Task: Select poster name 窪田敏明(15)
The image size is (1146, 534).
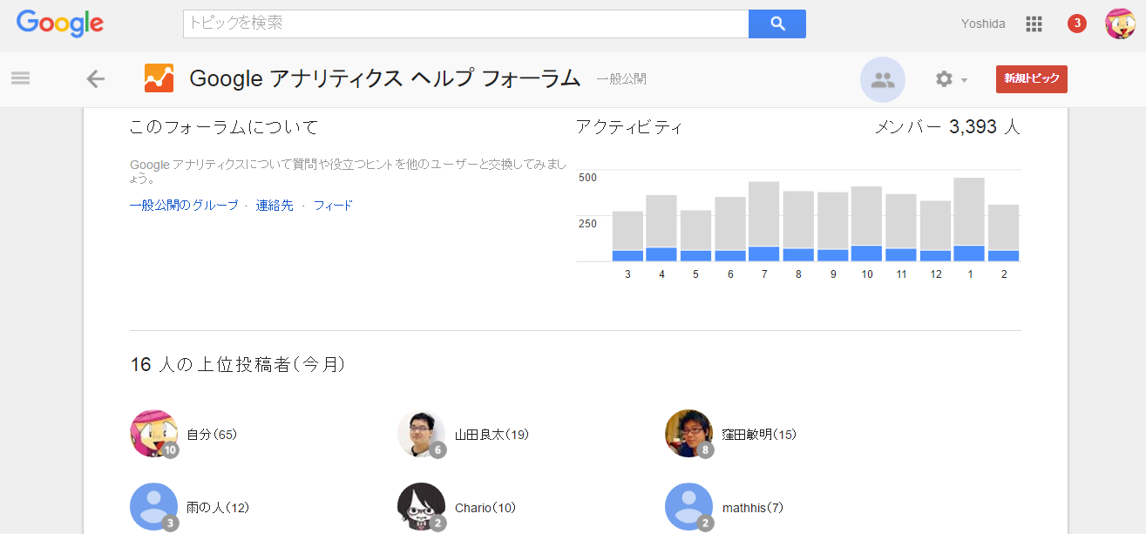Action: [x=759, y=435]
